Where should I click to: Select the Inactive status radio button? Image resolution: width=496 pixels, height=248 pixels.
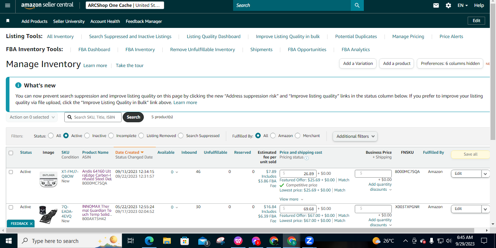(87, 136)
